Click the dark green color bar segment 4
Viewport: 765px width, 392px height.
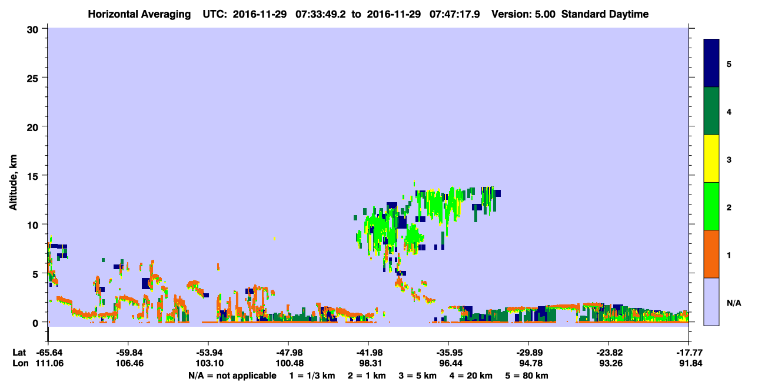pyautogui.click(x=711, y=111)
